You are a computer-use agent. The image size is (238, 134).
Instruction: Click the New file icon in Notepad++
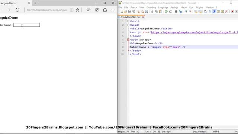coord(121,12)
